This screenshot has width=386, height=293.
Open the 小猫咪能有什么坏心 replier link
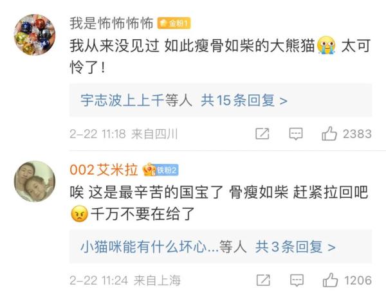(147, 247)
